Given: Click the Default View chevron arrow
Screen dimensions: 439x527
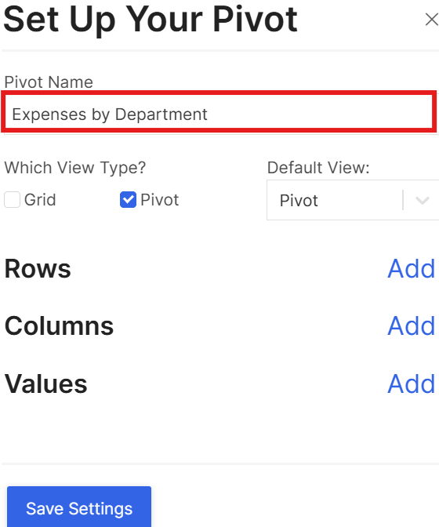Looking at the screenshot, I should click(x=423, y=200).
